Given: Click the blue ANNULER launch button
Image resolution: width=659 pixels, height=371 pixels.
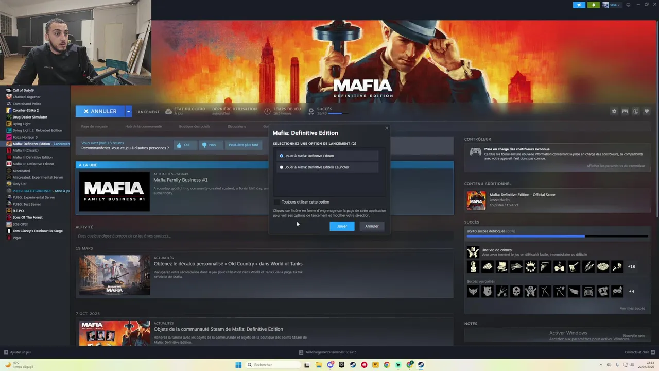Looking at the screenshot, I should tap(100, 111).
